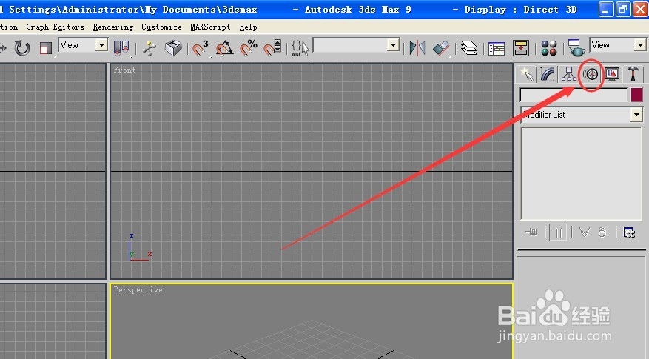Click the Front viewport label

pos(124,70)
